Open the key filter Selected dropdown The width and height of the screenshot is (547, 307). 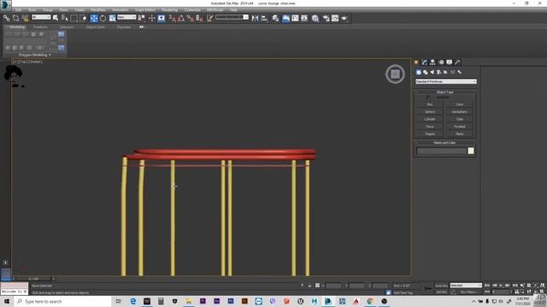tap(466, 286)
